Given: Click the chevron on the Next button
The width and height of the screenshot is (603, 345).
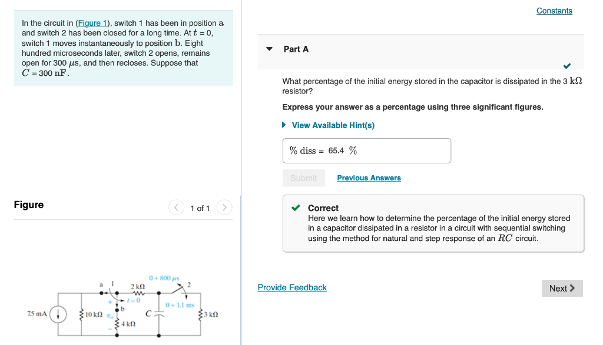Looking at the screenshot, I should [572, 288].
